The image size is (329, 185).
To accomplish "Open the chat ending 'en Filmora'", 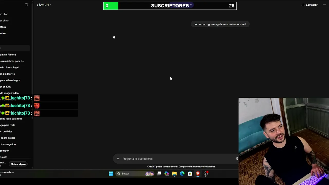I will point(8,54).
